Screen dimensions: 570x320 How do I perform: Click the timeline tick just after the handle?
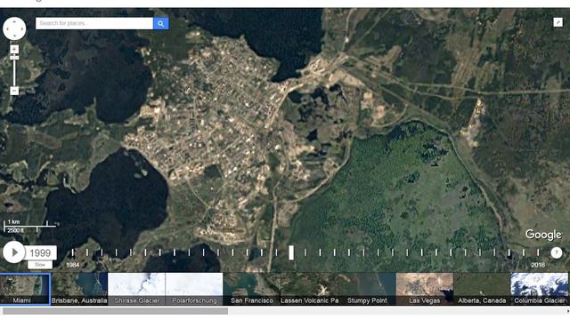[x=305, y=252]
